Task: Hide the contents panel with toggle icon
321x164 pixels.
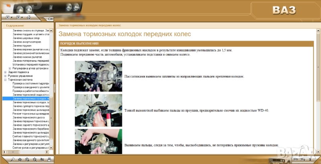Action: pyautogui.click(x=50, y=19)
